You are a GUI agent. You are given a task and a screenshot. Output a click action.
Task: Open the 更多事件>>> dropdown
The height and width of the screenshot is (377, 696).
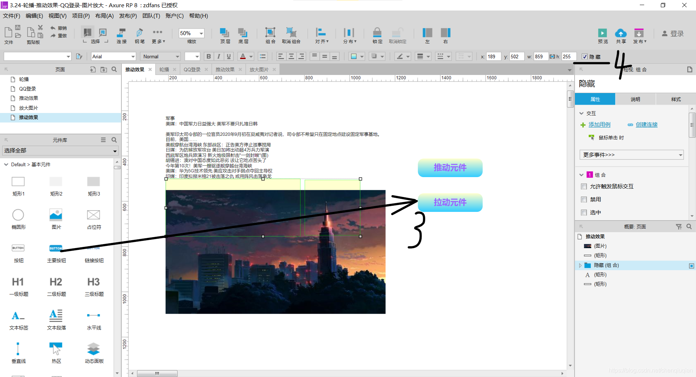pyautogui.click(x=631, y=155)
